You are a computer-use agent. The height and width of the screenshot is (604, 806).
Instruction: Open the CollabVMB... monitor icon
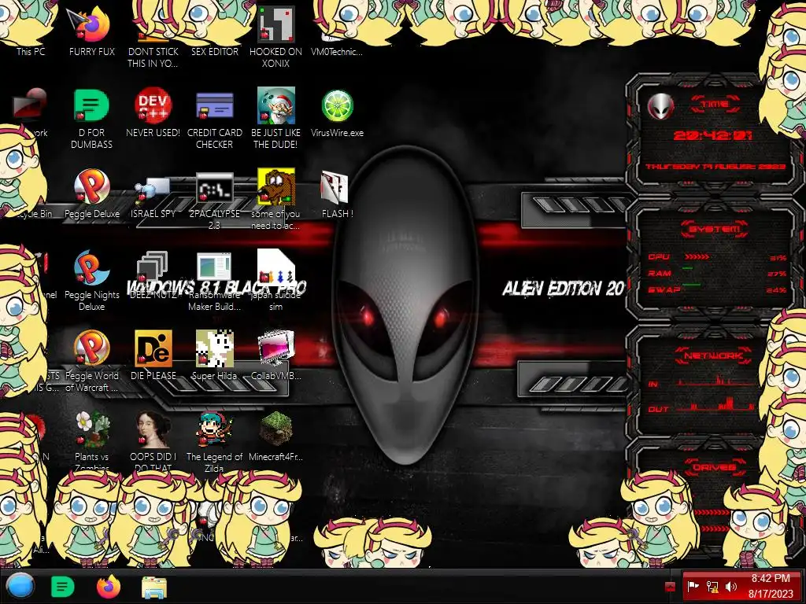point(276,349)
